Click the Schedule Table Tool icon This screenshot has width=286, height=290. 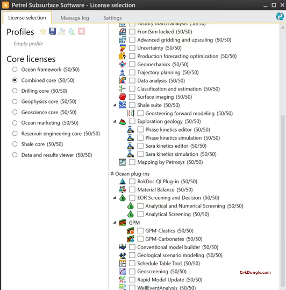click(122, 264)
